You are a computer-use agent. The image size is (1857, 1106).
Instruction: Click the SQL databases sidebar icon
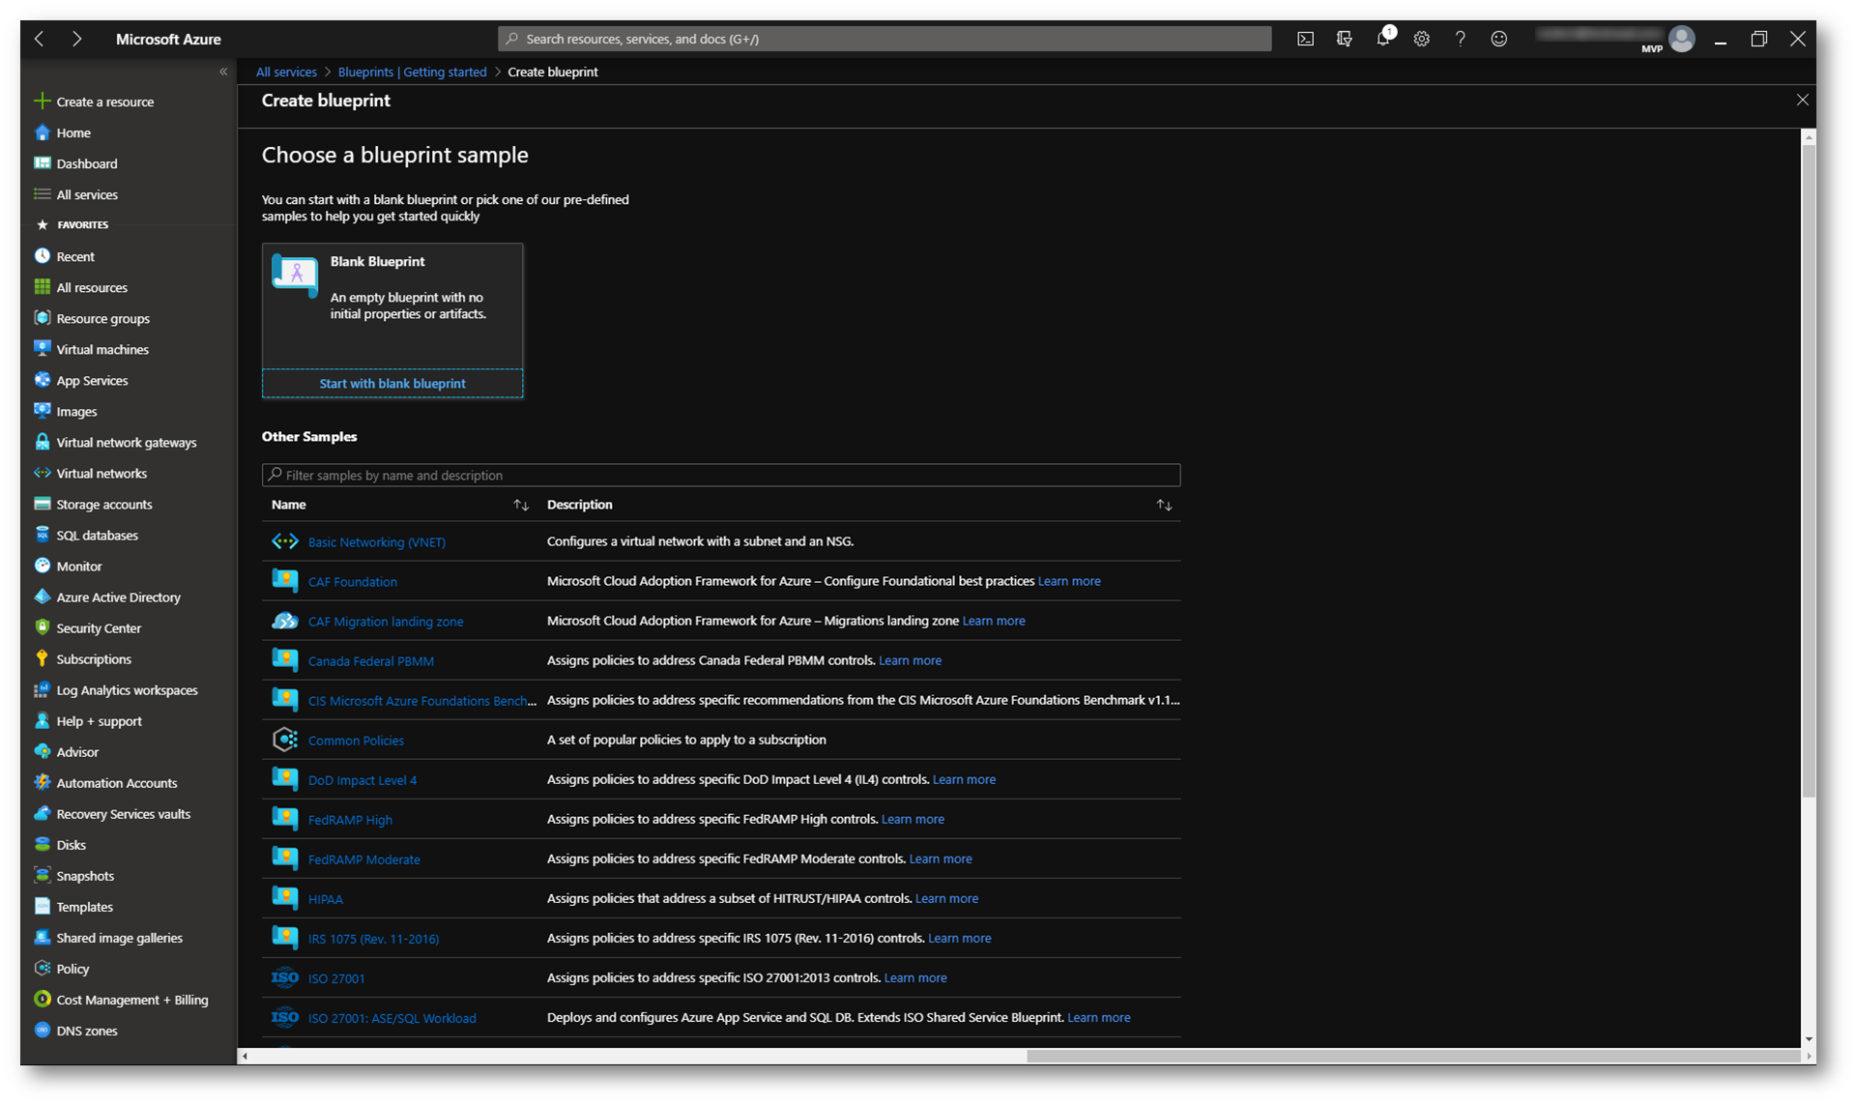pyautogui.click(x=42, y=535)
